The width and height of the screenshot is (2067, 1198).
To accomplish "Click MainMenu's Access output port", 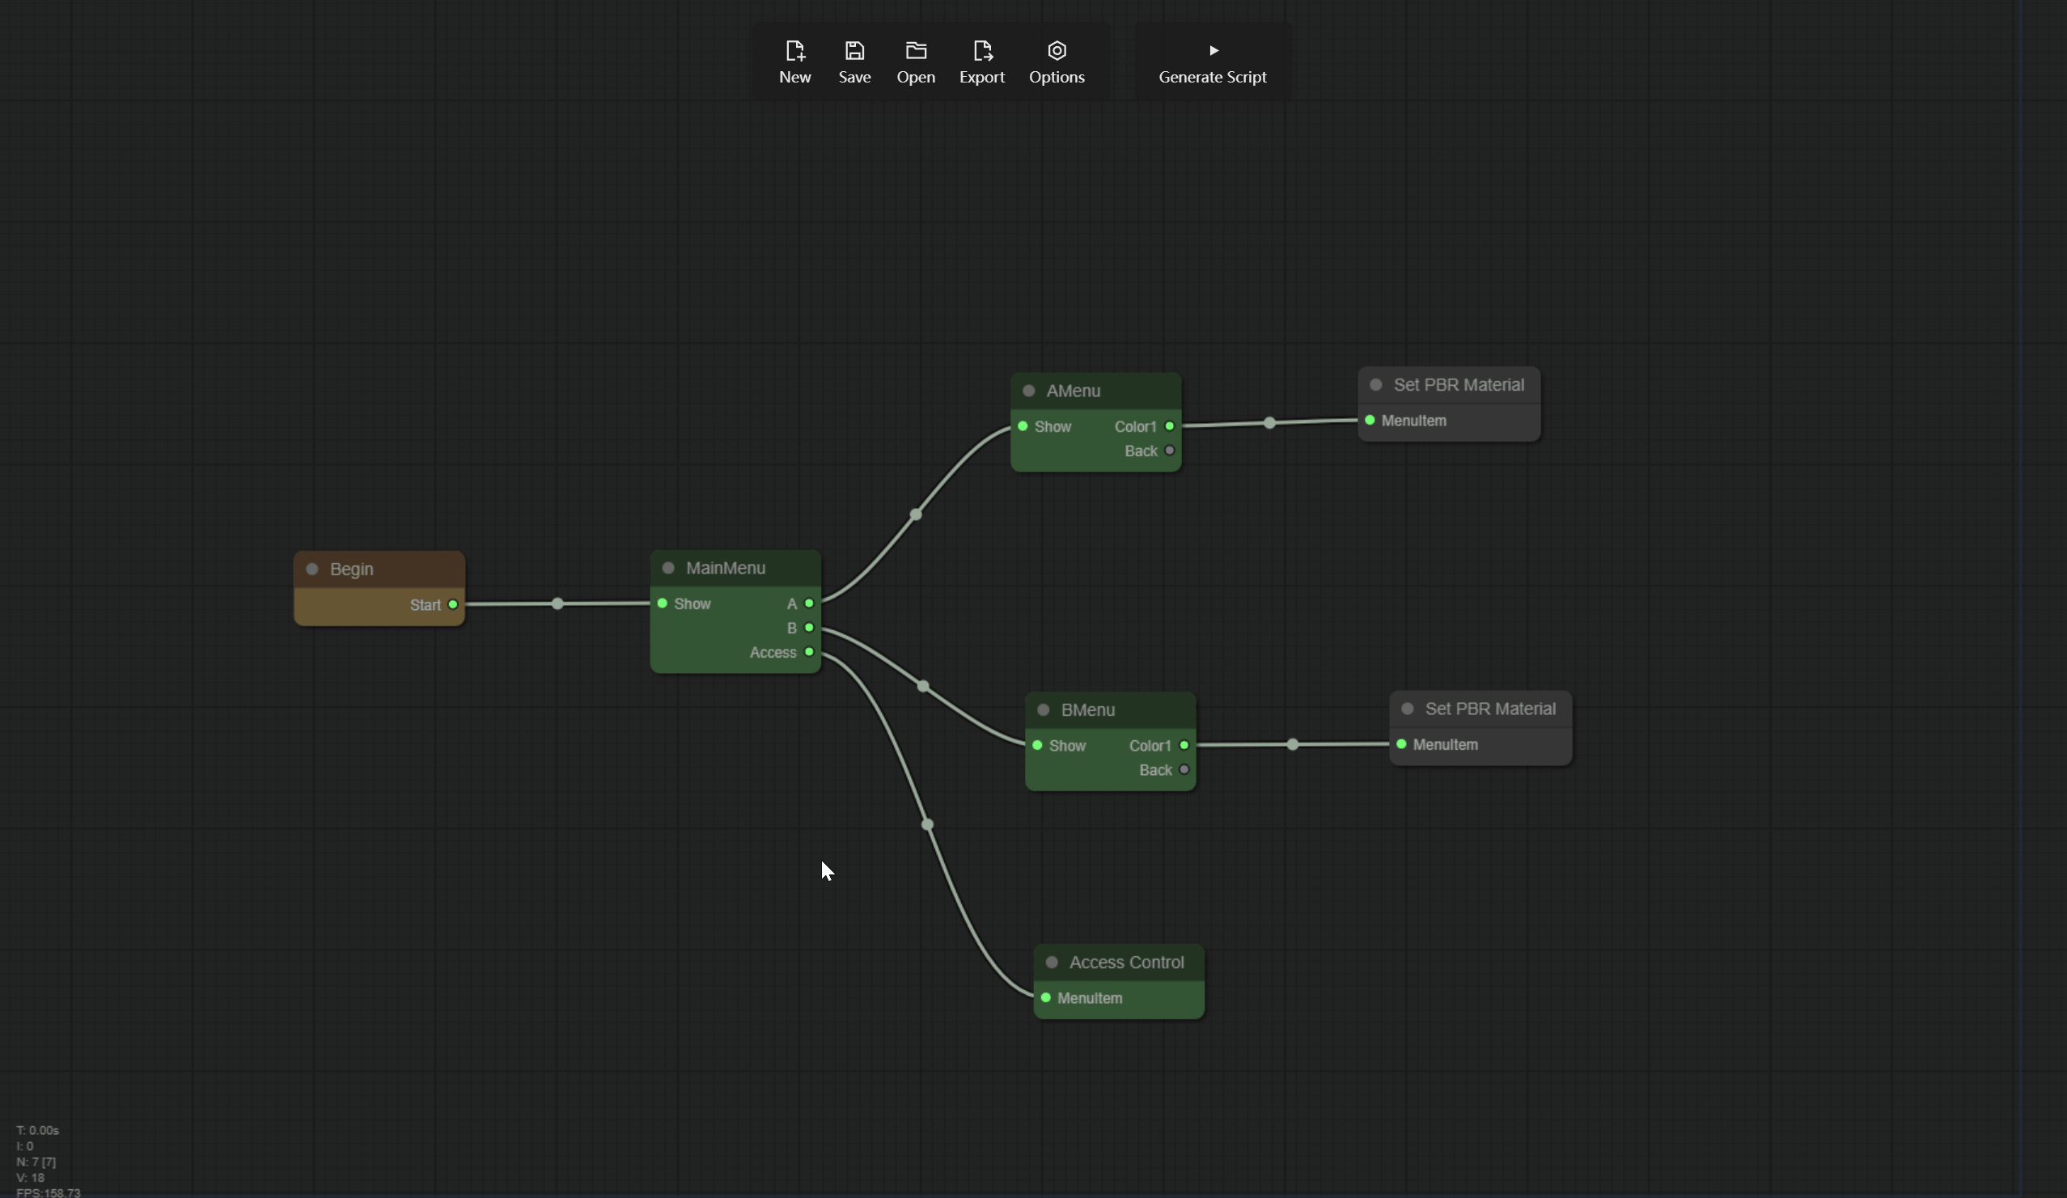I will pyautogui.click(x=809, y=652).
